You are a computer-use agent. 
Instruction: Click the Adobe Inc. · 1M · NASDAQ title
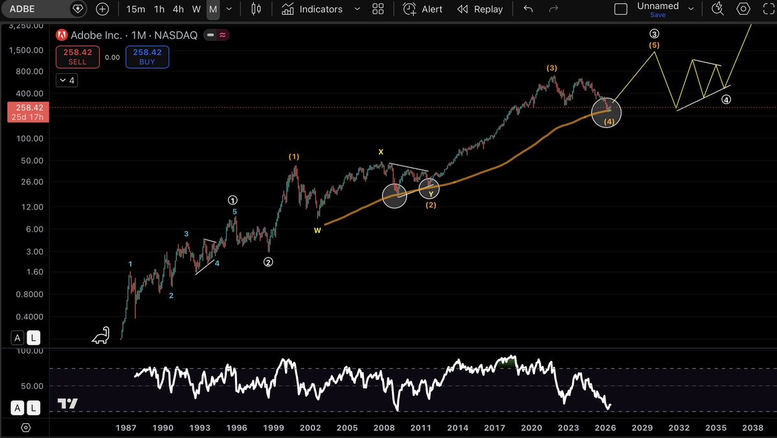(x=134, y=35)
